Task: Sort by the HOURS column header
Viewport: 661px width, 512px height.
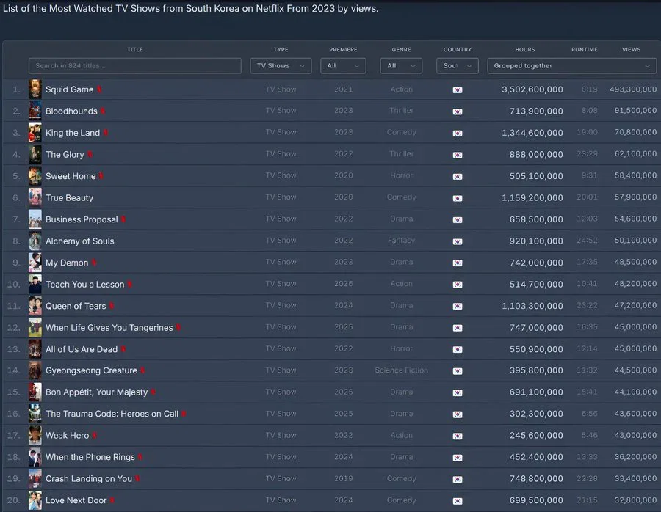Action: click(525, 49)
